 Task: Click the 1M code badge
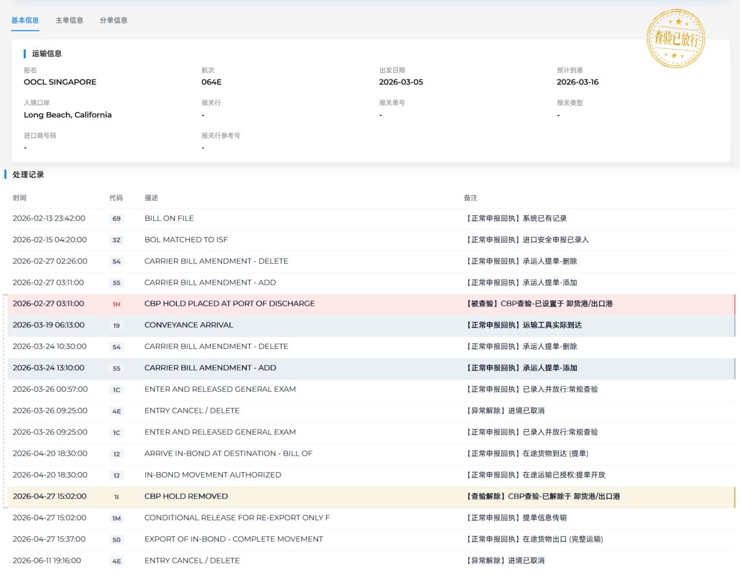(x=116, y=518)
